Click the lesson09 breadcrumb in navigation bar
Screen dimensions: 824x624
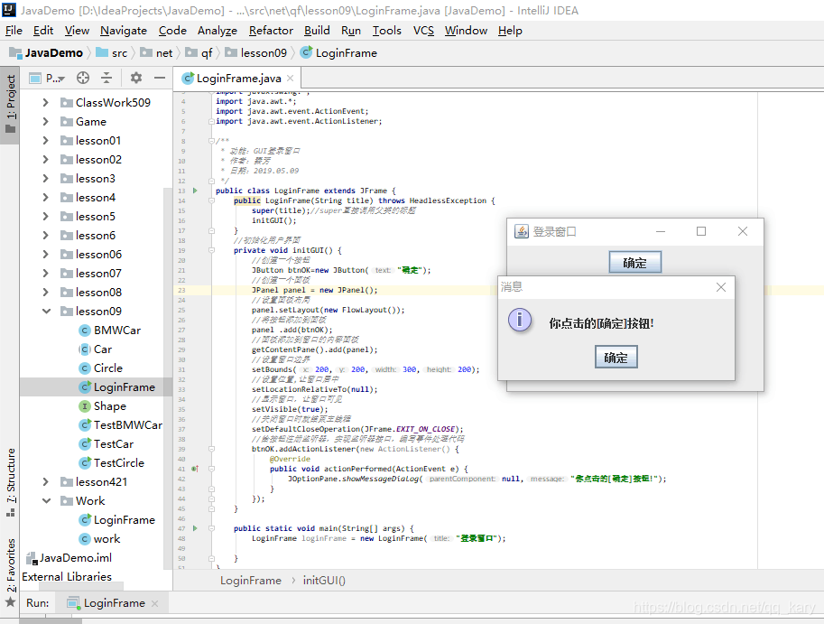(256, 53)
